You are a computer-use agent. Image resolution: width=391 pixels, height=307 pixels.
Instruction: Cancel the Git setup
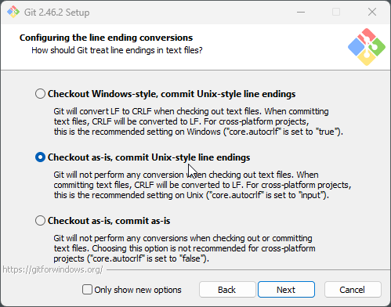click(353, 290)
